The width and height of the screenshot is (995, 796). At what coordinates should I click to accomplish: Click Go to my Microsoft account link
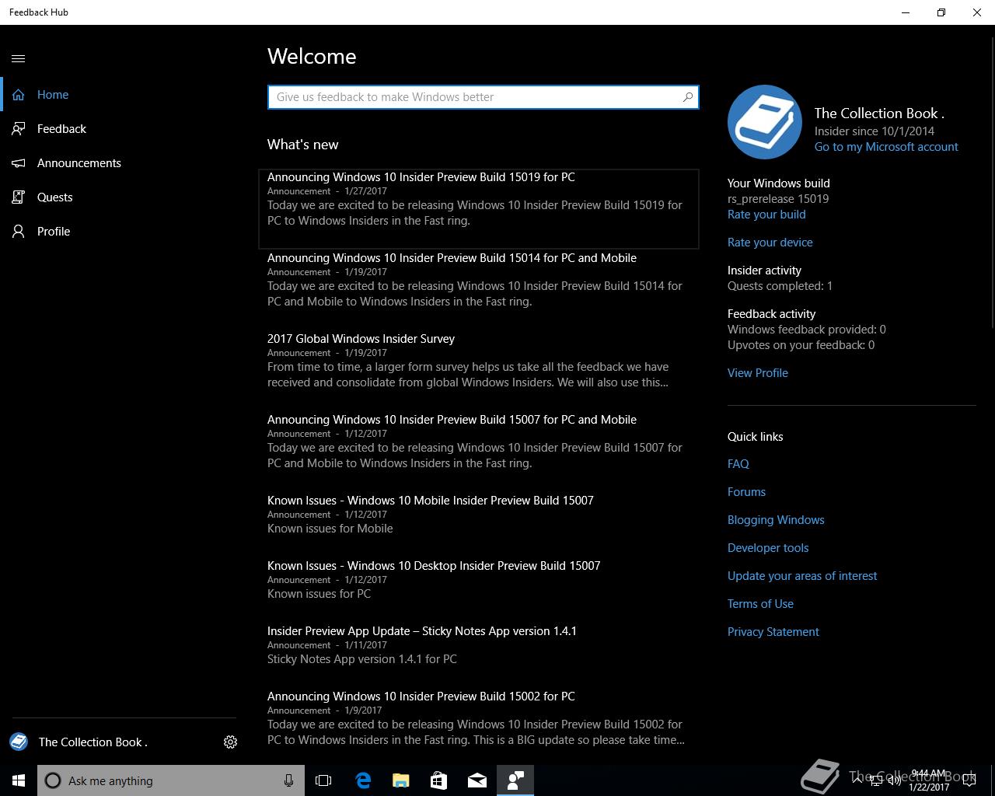[886, 147]
